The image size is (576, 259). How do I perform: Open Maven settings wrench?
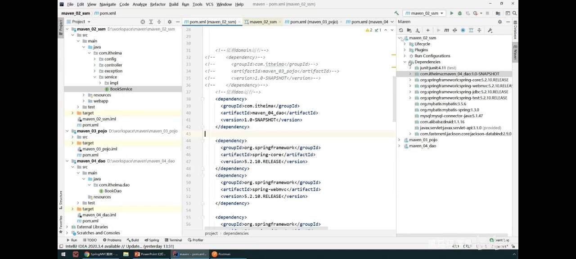pyautogui.click(x=490, y=30)
